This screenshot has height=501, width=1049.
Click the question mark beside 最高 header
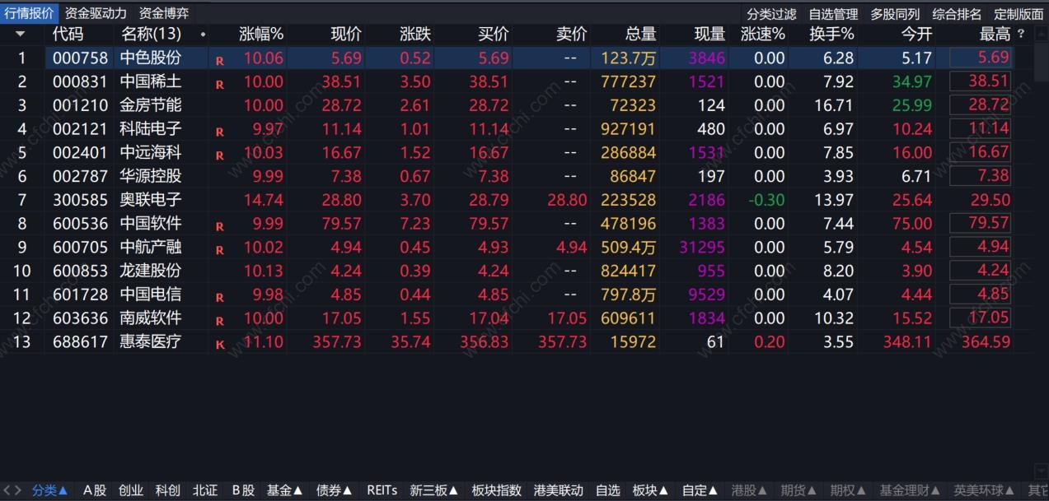click(x=1021, y=35)
